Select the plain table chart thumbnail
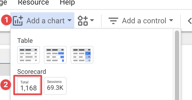 point(28,55)
